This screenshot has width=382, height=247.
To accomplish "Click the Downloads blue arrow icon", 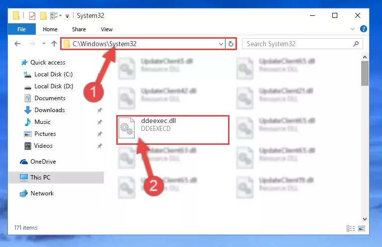I will pyautogui.click(x=28, y=110).
